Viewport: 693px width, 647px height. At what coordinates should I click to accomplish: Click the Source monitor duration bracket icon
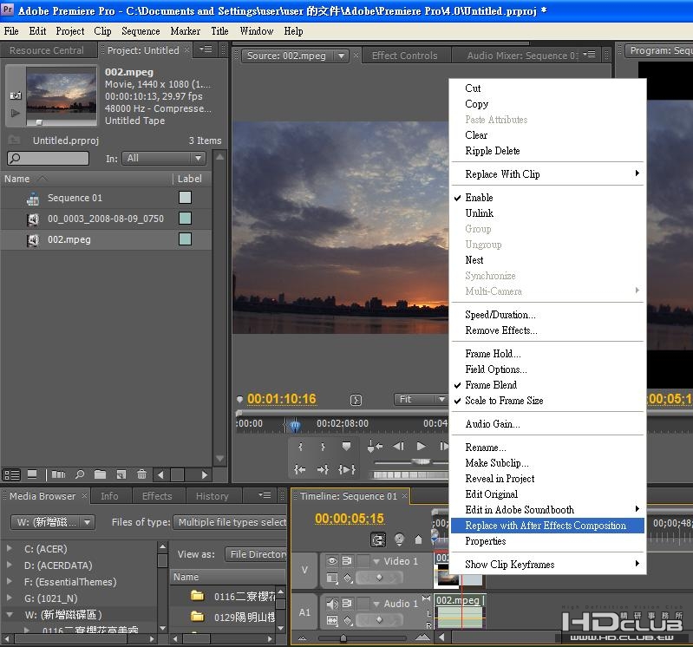356,400
